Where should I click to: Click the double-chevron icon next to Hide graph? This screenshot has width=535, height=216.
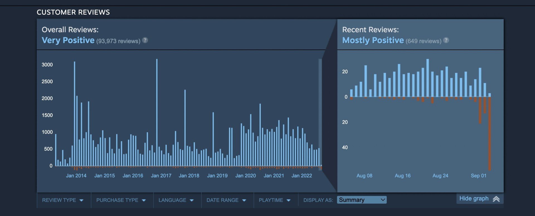496,199
